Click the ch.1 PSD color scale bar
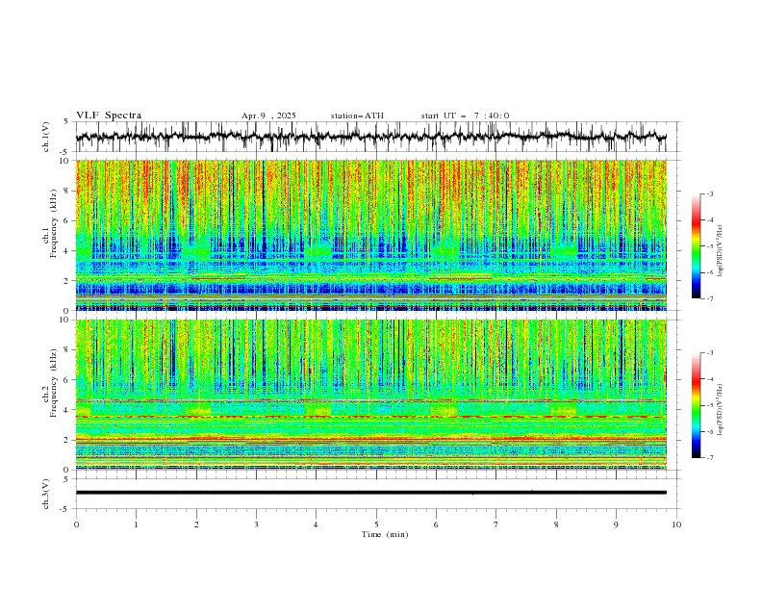 point(696,246)
